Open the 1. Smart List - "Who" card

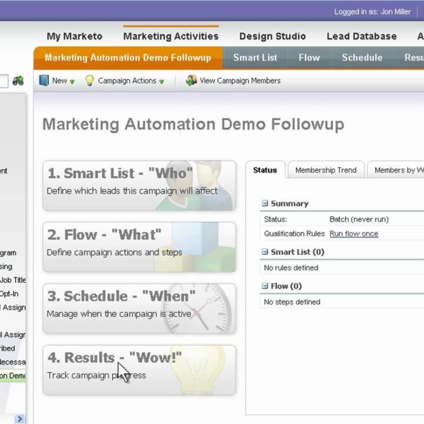click(139, 186)
